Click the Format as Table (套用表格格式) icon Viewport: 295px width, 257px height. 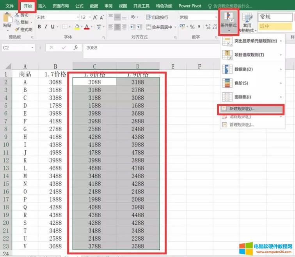pos(247,22)
